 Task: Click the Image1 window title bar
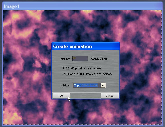coord(82,6)
